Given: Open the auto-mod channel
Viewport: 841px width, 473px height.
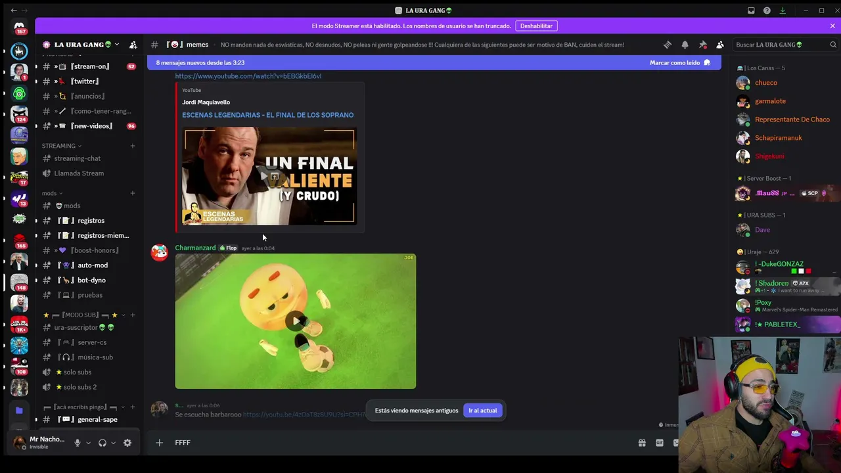Looking at the screenshot, I should [89, 265].
